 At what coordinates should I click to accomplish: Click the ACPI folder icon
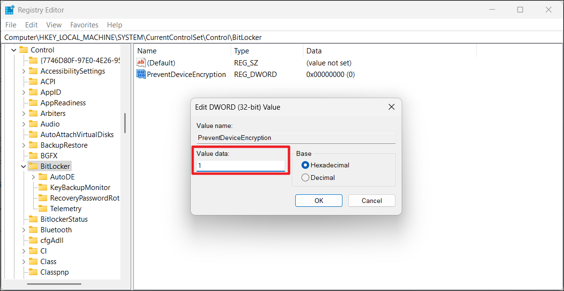click(33, 82)
